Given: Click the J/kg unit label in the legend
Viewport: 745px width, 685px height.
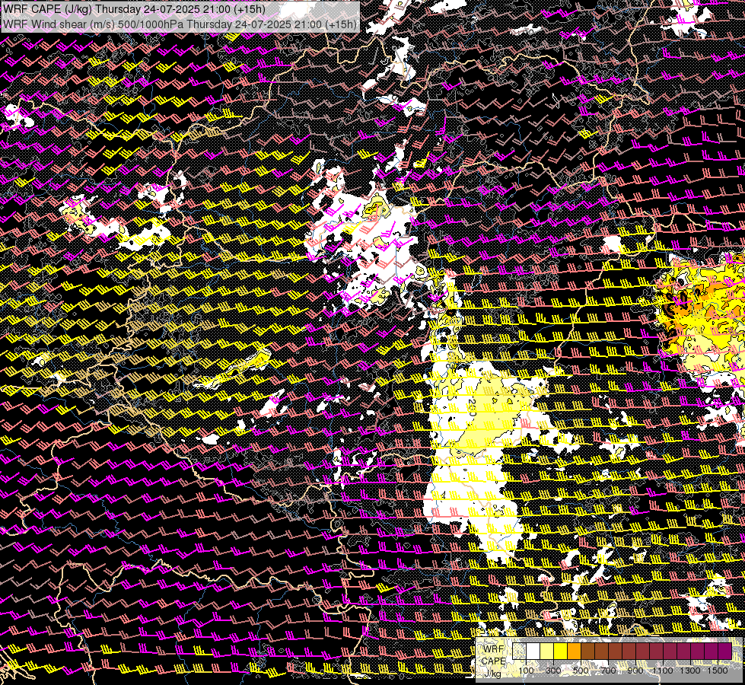Looking at the screenshot, I should pos(493,674).
